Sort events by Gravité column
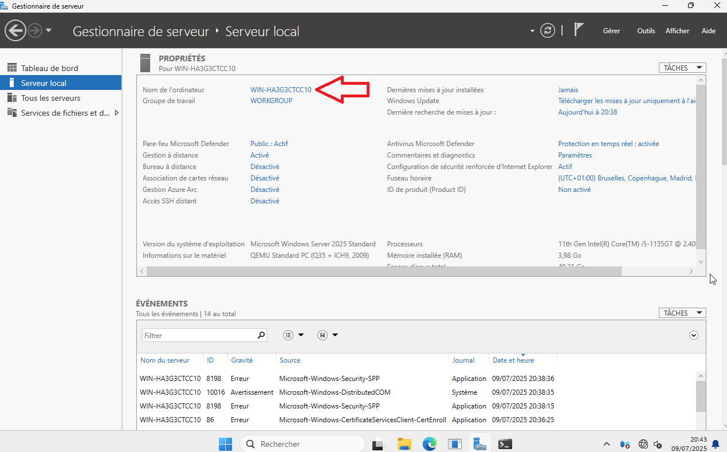Image resolution: width=727 pixels, height=452 pixels. click(242, 360)
